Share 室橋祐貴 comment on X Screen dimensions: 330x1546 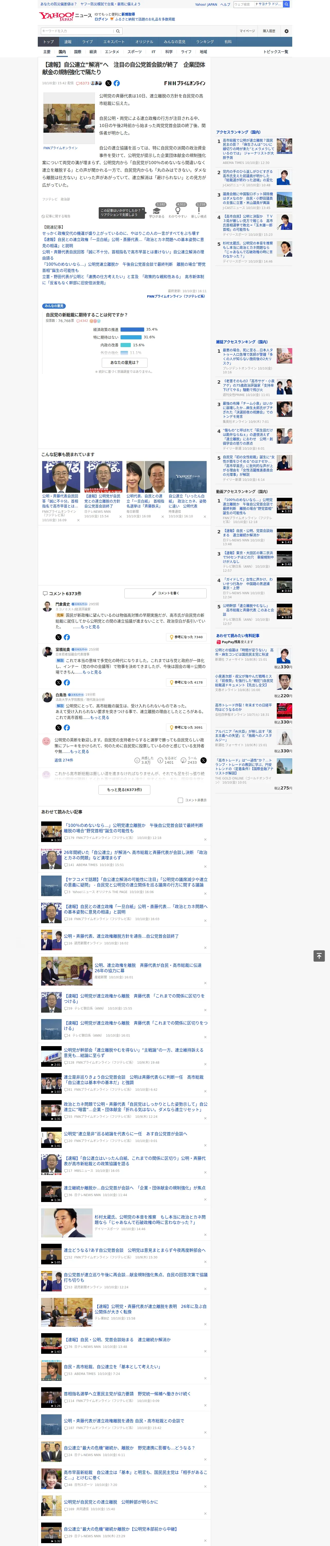tap(59, 682)
